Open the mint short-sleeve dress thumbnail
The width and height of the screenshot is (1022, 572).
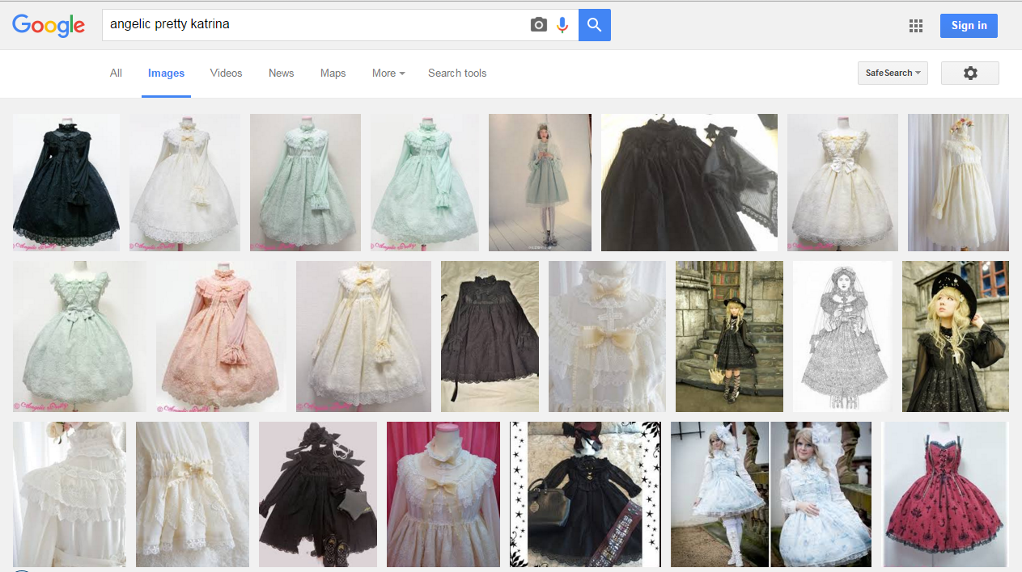(79, 336)
